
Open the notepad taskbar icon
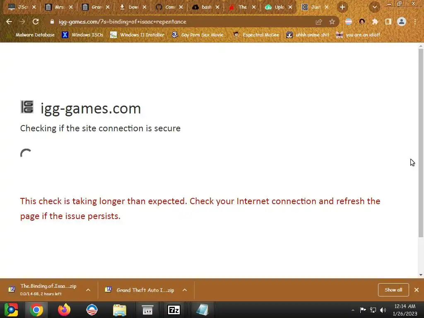(x=202, y=310)
